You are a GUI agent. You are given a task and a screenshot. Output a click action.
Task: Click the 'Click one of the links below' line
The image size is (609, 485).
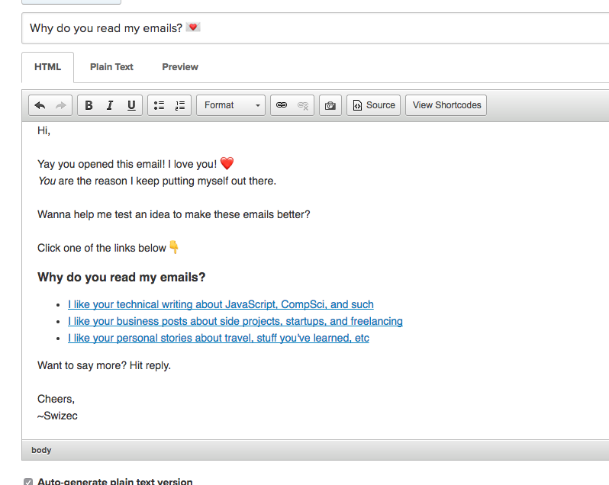tap(108, 248)
